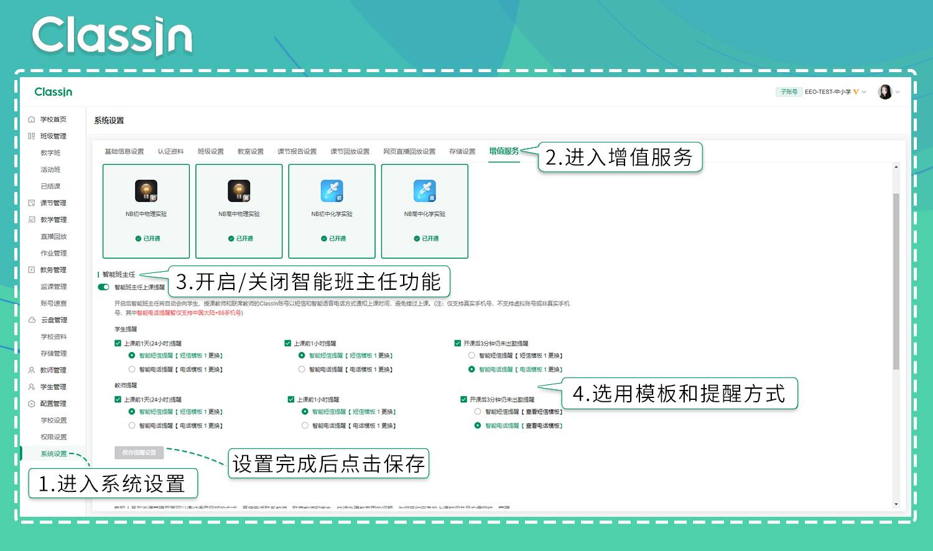Collapse the 教学管理 sidebar group

(53, 220)
